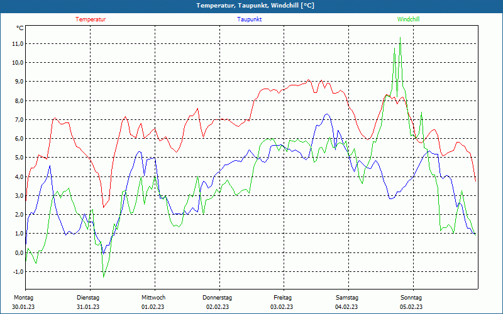Click the Taupunkt peak near 7 degrees

[x=326, y=114]
